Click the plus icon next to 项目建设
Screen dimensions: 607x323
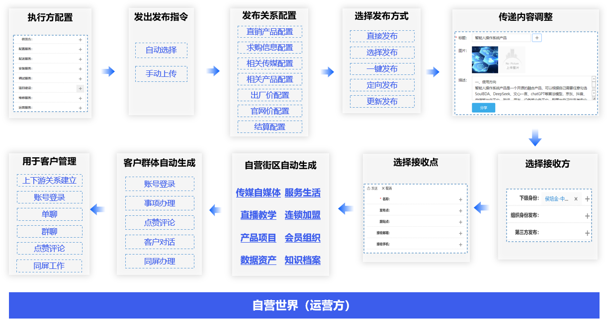point(80,88)
